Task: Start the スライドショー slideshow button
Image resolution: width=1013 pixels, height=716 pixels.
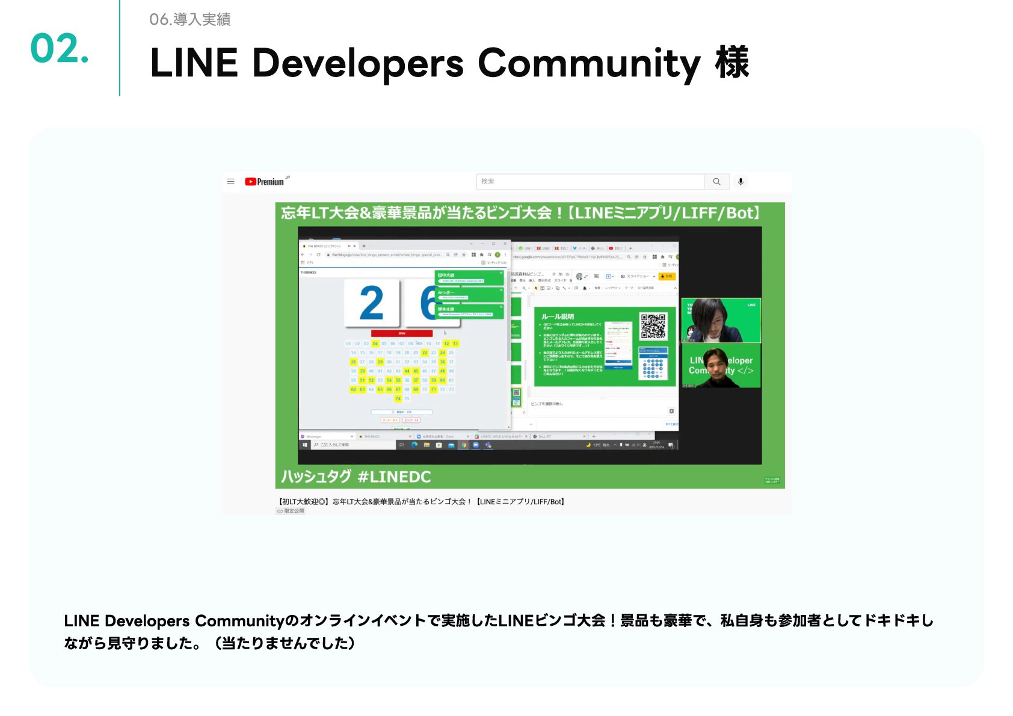Action: pos(636,276)
